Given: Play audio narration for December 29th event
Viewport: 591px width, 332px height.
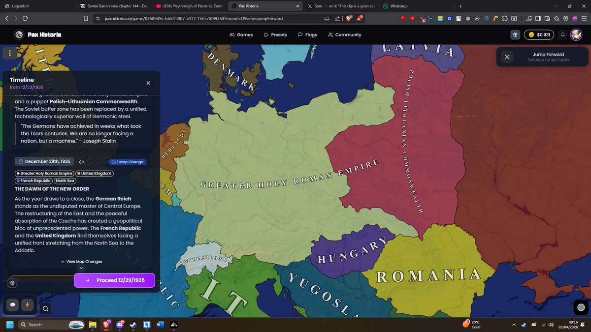Looking at the screenshot, I should point(82,162).
